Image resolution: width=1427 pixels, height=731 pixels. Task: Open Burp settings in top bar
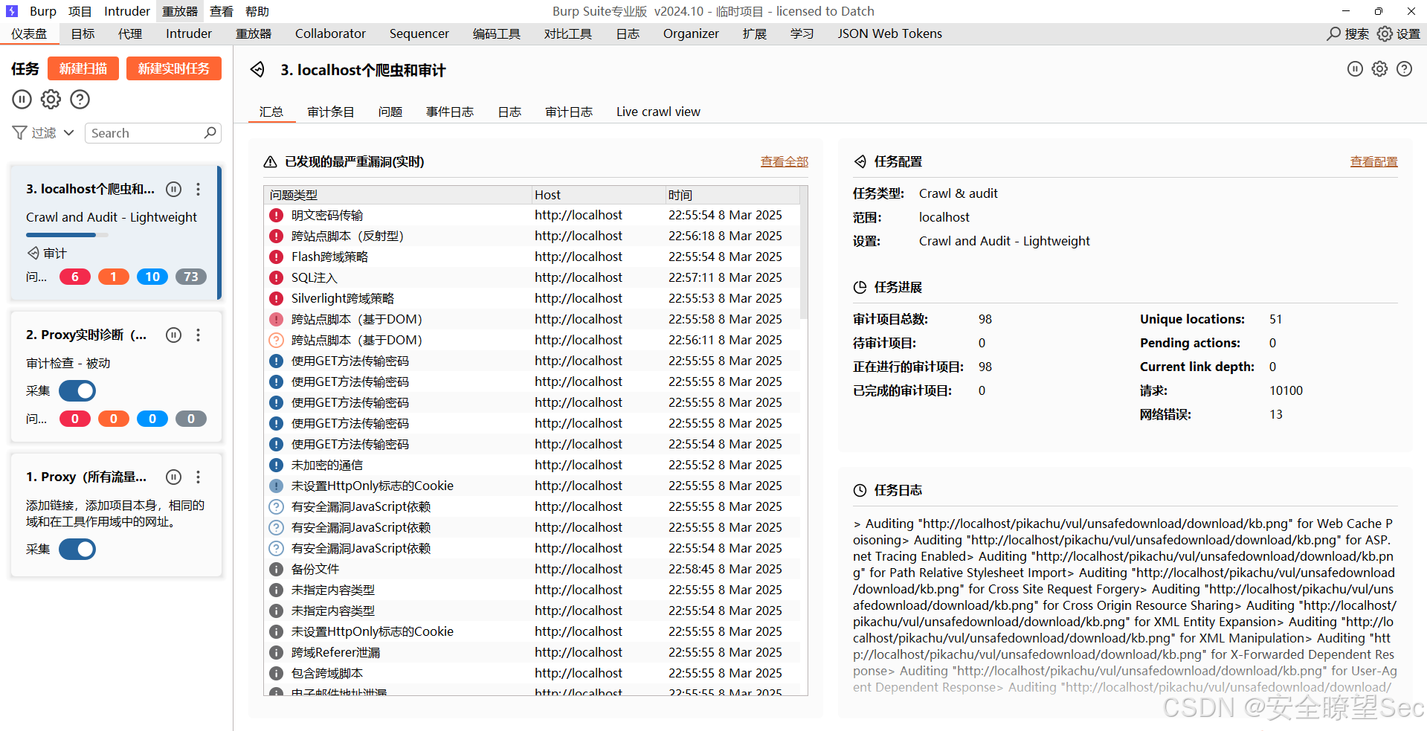click(1399, 33)
